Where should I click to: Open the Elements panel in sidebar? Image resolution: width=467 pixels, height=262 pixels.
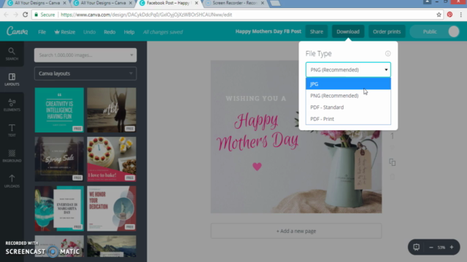point(12,105)
